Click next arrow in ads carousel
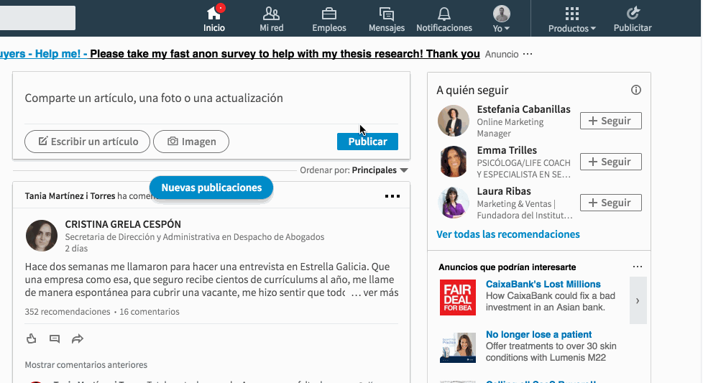Viewport: 703px width, 383px height. point(638,300)
